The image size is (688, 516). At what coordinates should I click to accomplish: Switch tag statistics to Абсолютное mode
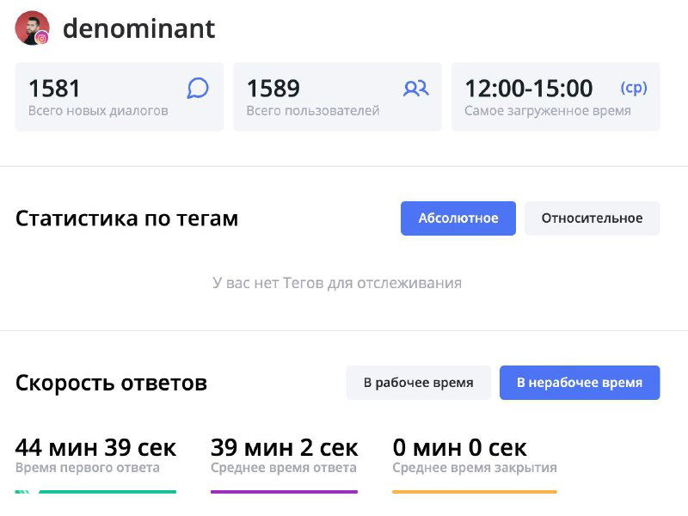tap(458, 218)
